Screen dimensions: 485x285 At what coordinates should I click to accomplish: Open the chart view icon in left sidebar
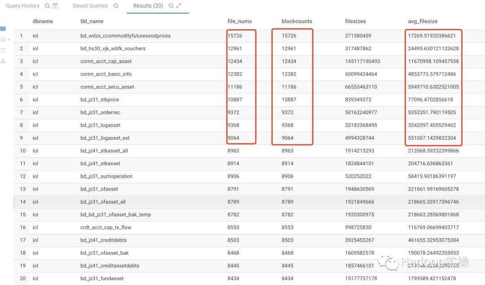3,40
